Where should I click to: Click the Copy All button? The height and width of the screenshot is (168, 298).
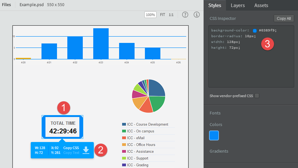click(x=284, y=19)
